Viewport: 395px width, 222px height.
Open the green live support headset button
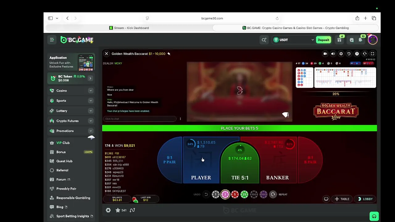click(x=374, y=216)
